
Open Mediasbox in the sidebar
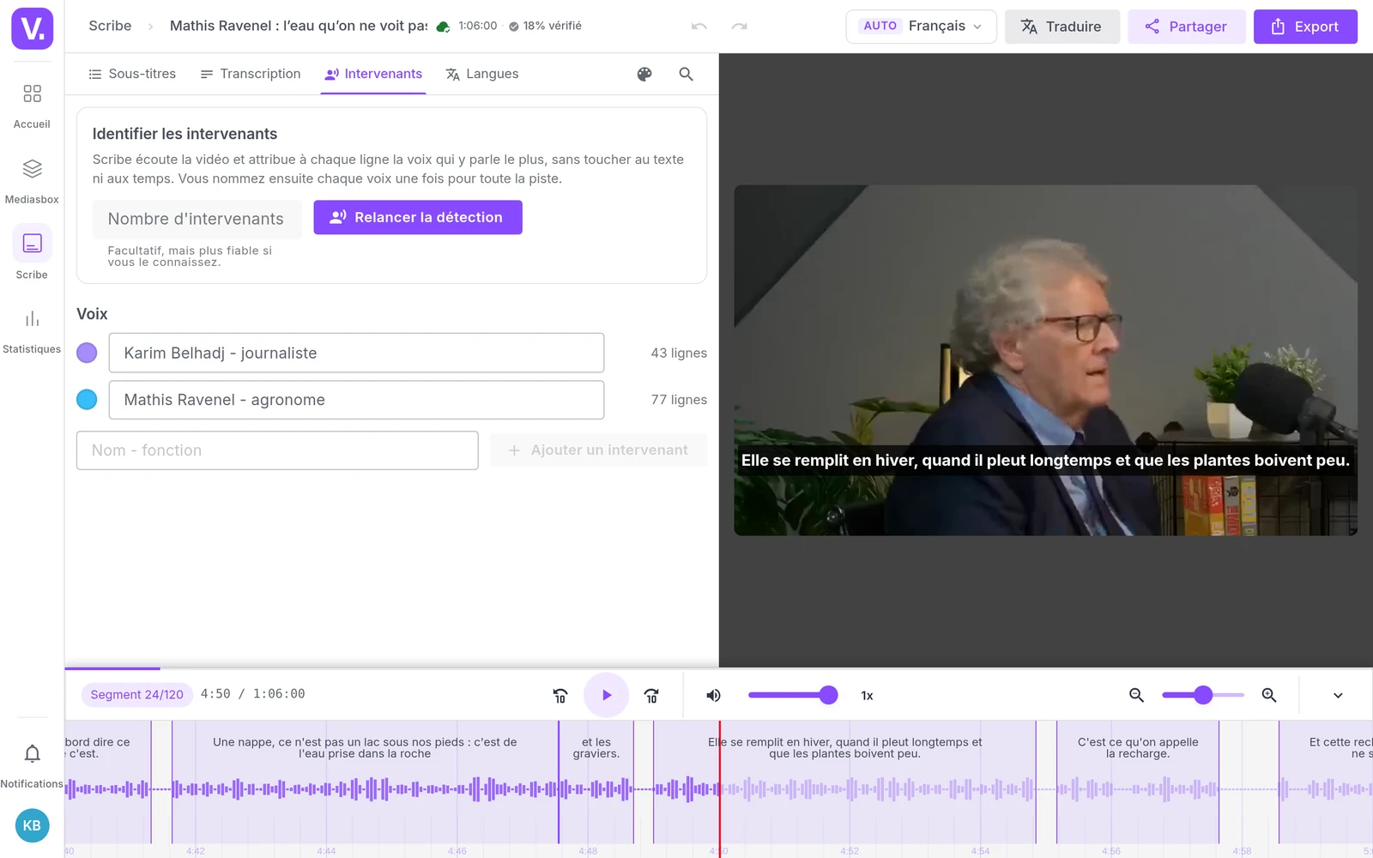point(32,181)
